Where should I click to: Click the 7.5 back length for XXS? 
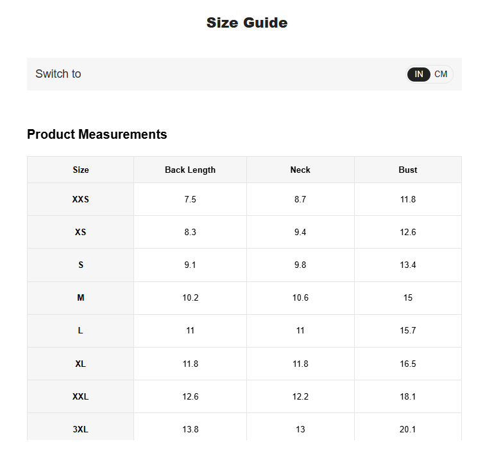[191, 199]
